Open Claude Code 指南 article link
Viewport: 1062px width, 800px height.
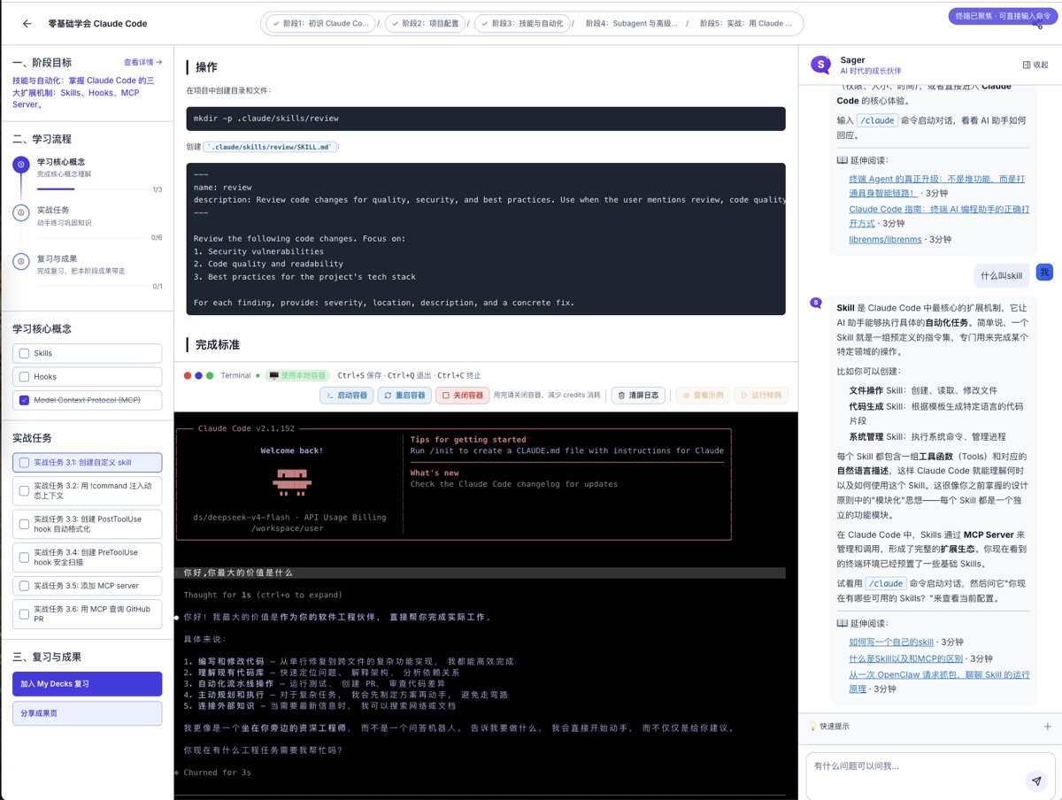point(938,217)
